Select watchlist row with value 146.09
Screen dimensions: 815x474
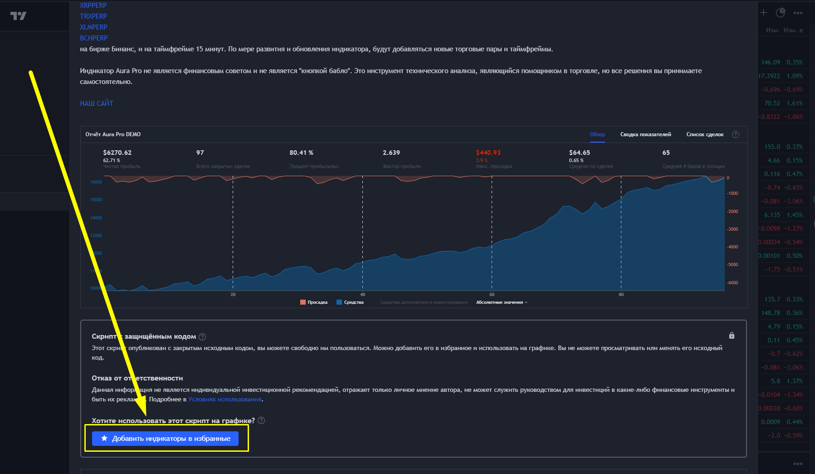[784, 62]
